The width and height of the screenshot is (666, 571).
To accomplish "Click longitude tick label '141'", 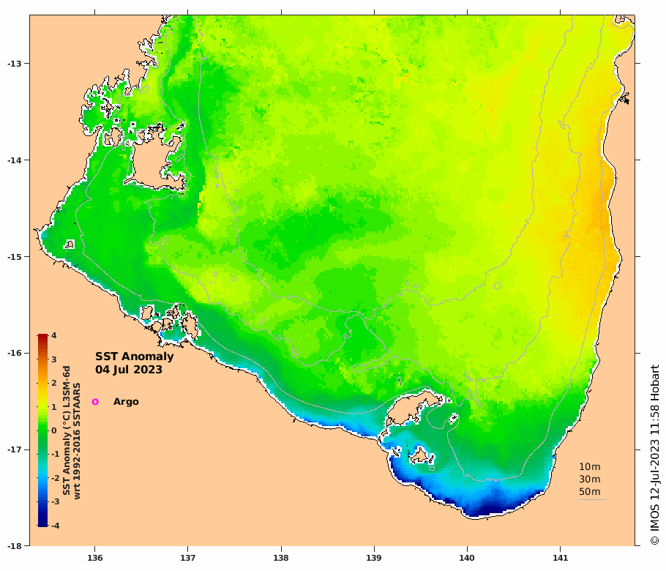I will pos(560,558).
